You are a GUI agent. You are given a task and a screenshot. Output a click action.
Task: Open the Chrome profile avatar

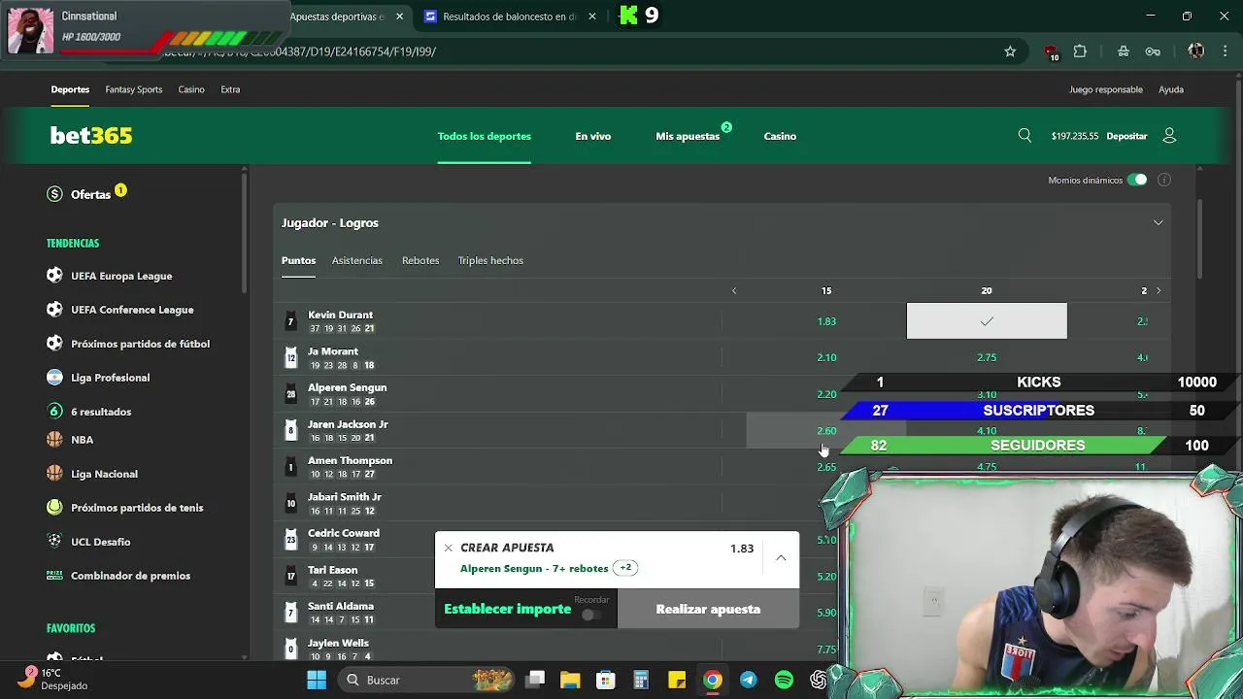click(1196, 51)
